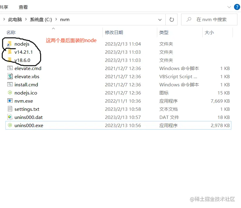Click the 文本文档 type cell
The height and width of the screenshot is (208, 241).
tap(168, 109)
